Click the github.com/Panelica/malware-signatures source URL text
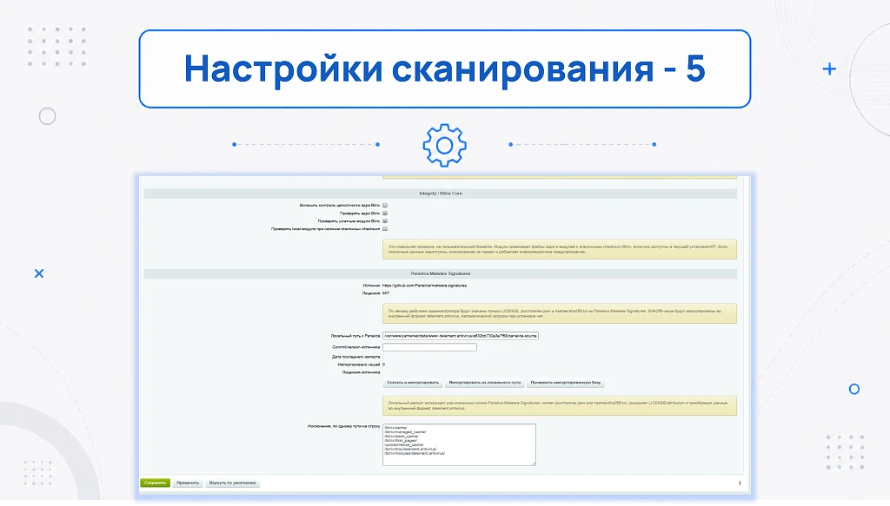 424,286
